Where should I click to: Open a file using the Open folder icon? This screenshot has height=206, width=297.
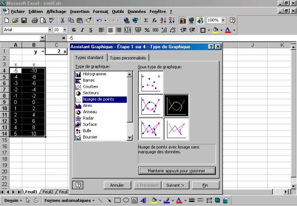(15, 20)
